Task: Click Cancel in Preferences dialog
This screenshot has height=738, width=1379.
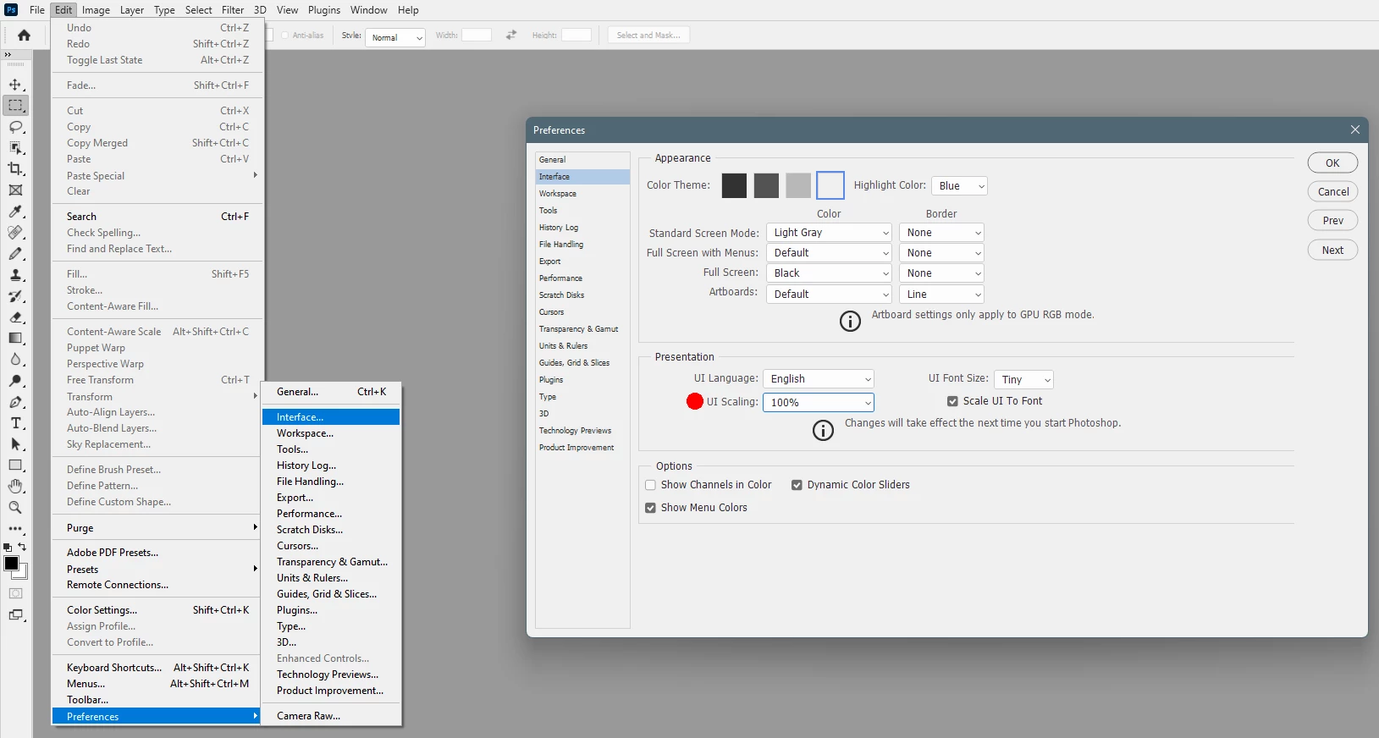Action: (1332, 191)
